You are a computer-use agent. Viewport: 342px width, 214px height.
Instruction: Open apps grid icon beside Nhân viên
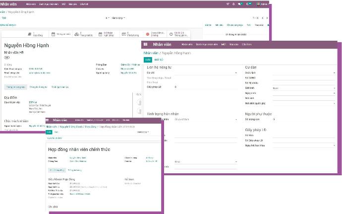coord(146,44)
